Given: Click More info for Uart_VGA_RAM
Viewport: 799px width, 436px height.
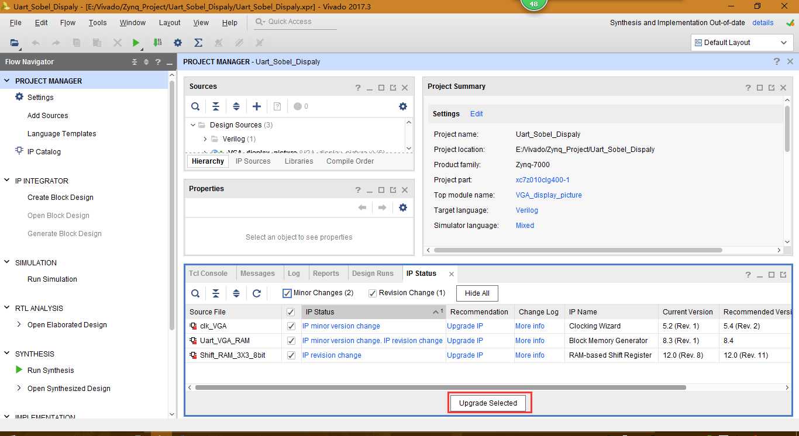Looking at the screenshot, I should coord(530,341).
